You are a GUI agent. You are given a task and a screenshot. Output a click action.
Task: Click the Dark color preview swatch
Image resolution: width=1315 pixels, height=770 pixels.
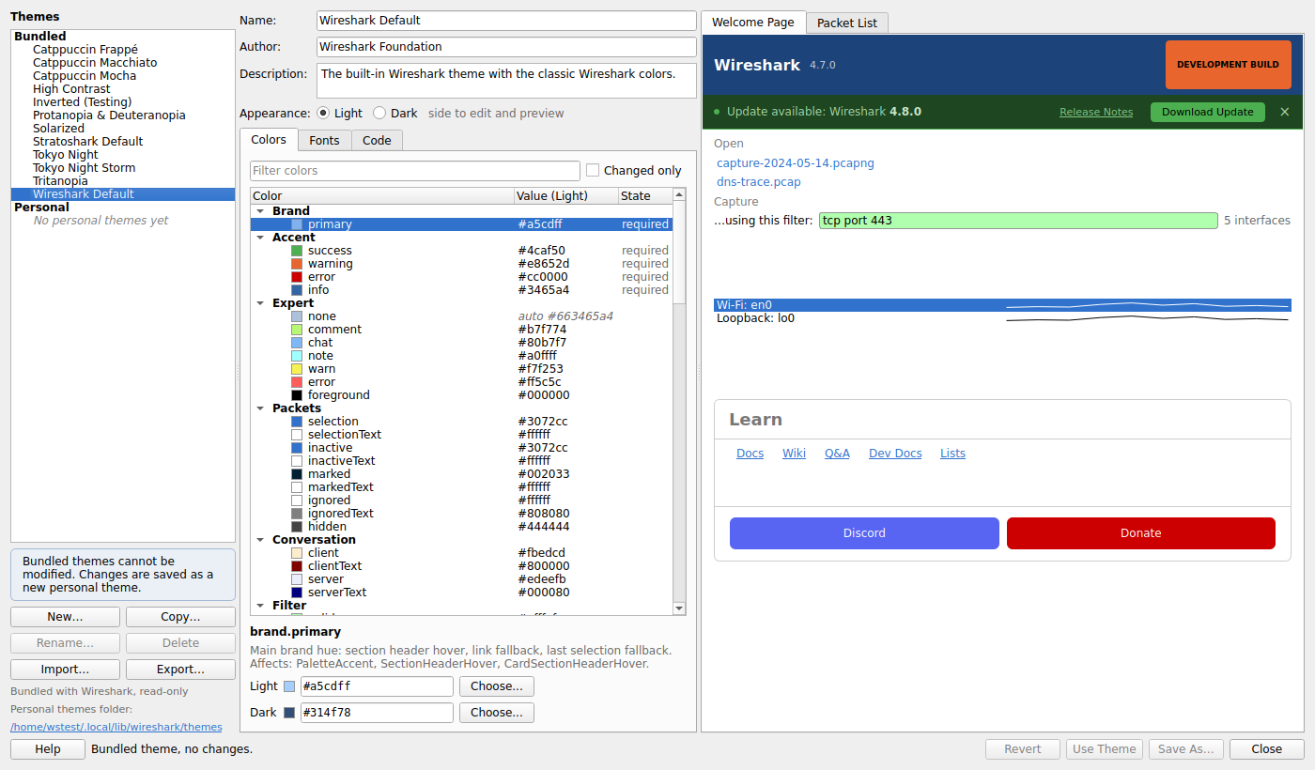(289, 713)
